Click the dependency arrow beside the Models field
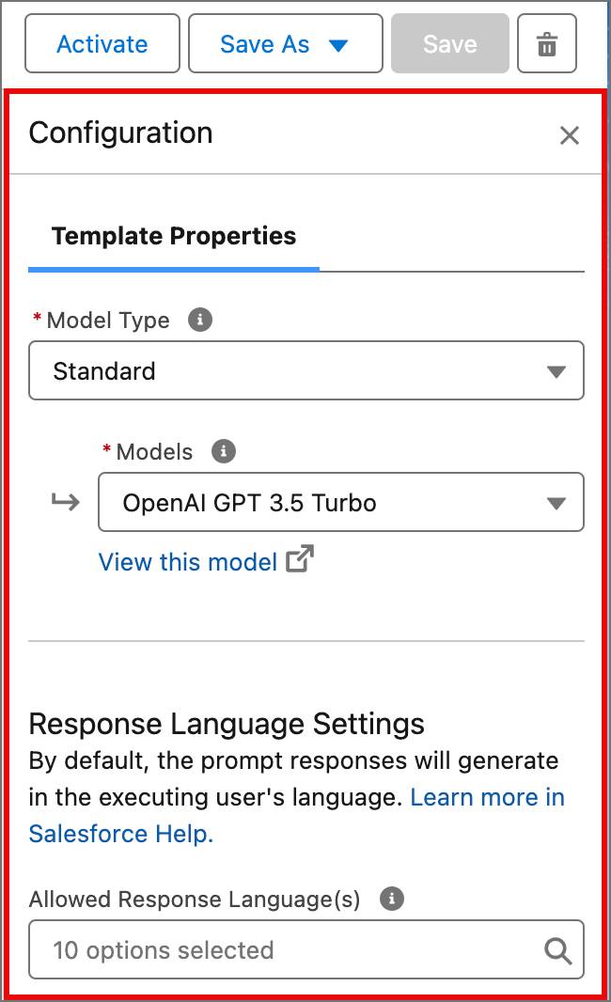 tap(64, 502)
